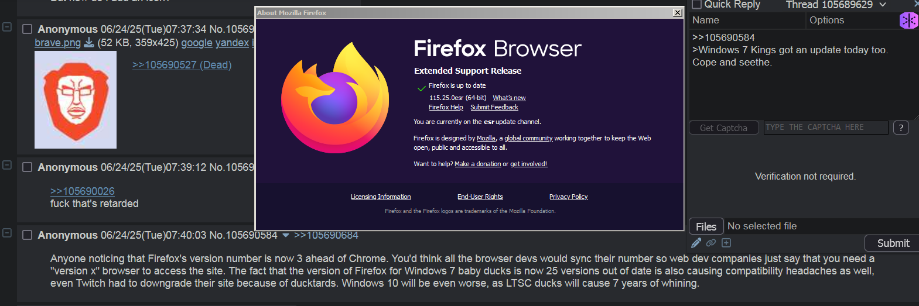Open the Mozilla link in the dialog
Screen dimensions: 919x306
486,139
